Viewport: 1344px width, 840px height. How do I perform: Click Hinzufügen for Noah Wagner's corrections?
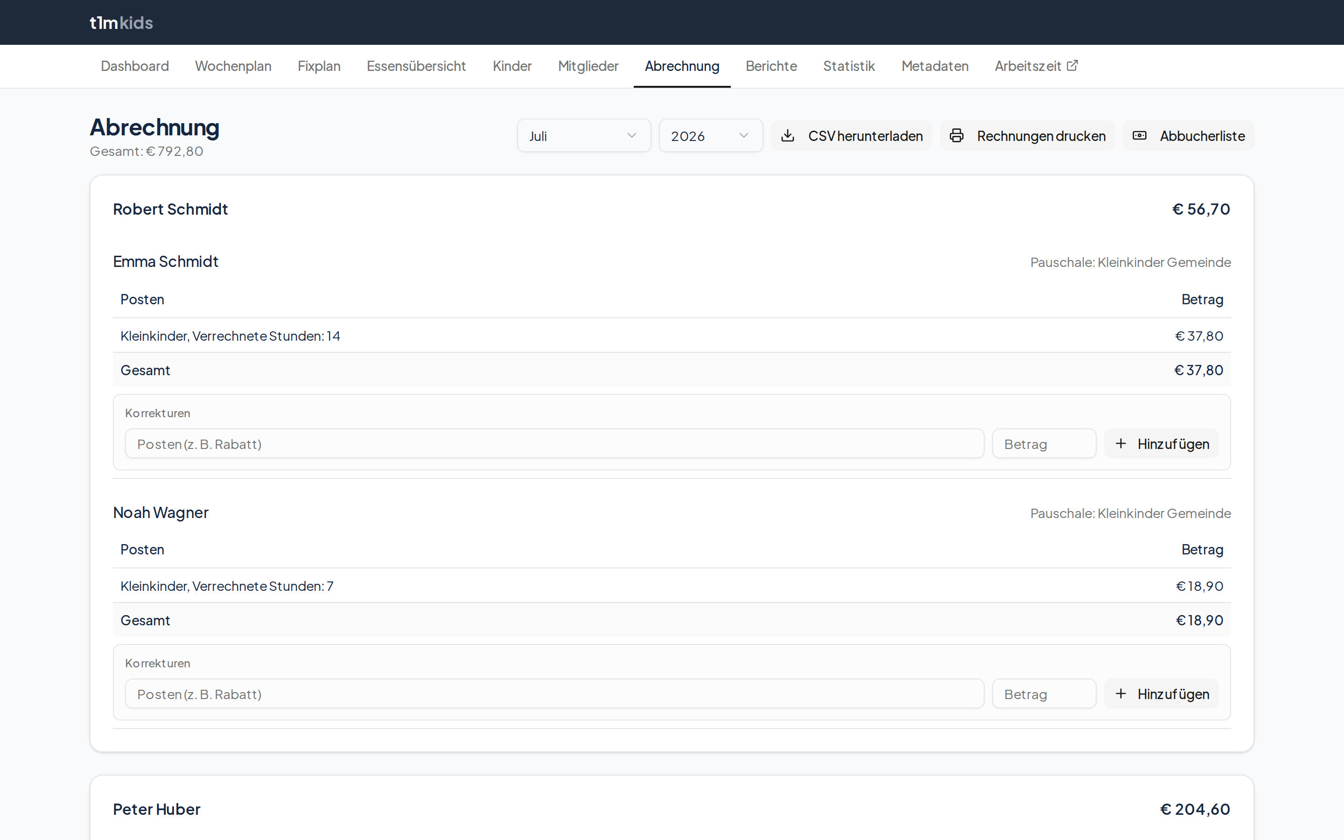[x=1161, y=693]
